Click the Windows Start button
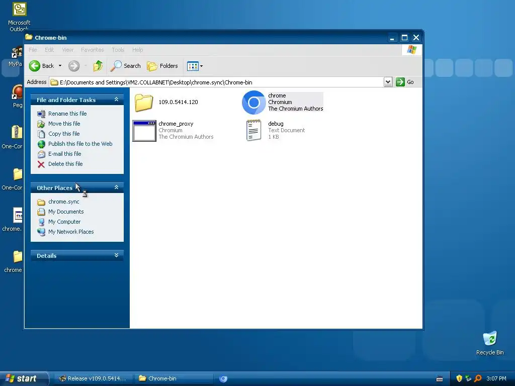515x386 pixels. (x=24, y=378)
